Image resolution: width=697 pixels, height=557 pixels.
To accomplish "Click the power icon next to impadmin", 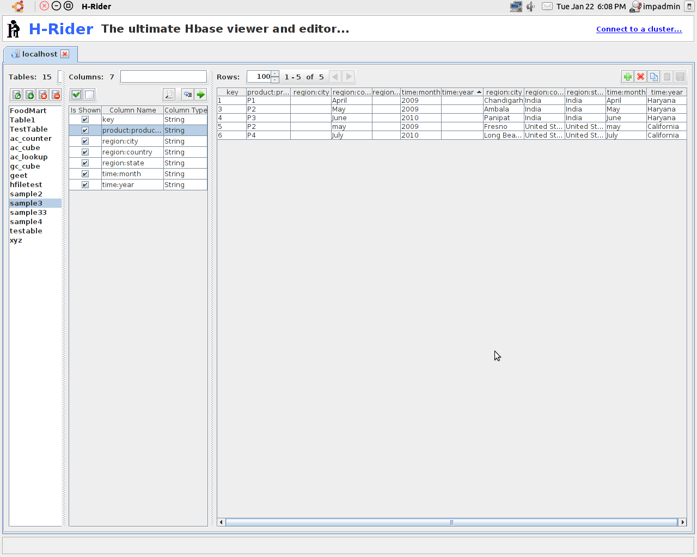I will (689, 7).
